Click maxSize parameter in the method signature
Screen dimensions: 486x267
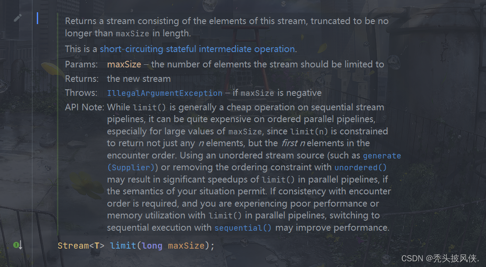186,246
